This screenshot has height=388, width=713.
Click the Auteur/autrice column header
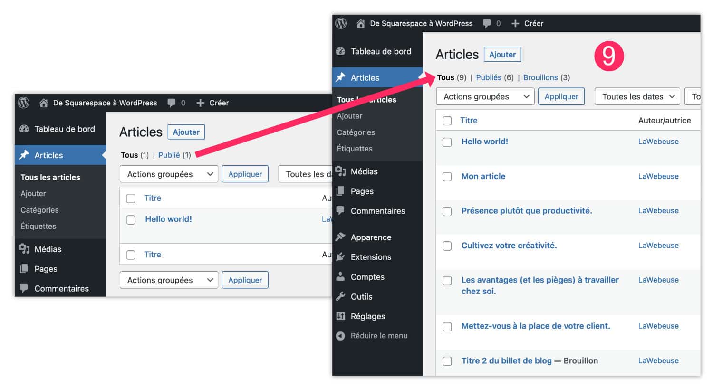[665, 120]
